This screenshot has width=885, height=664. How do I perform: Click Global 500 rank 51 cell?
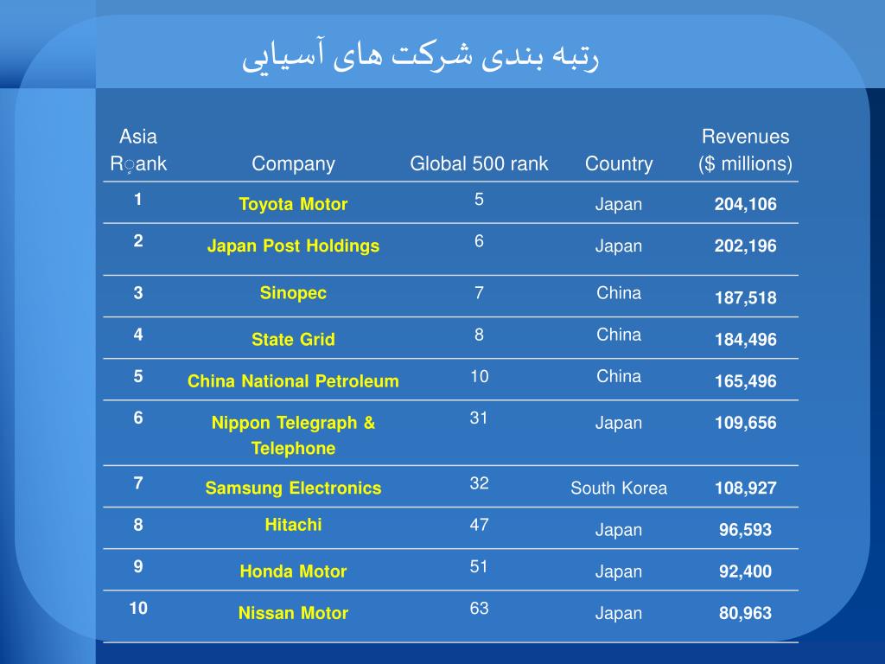pyautogui.click(x=479, y=566)
